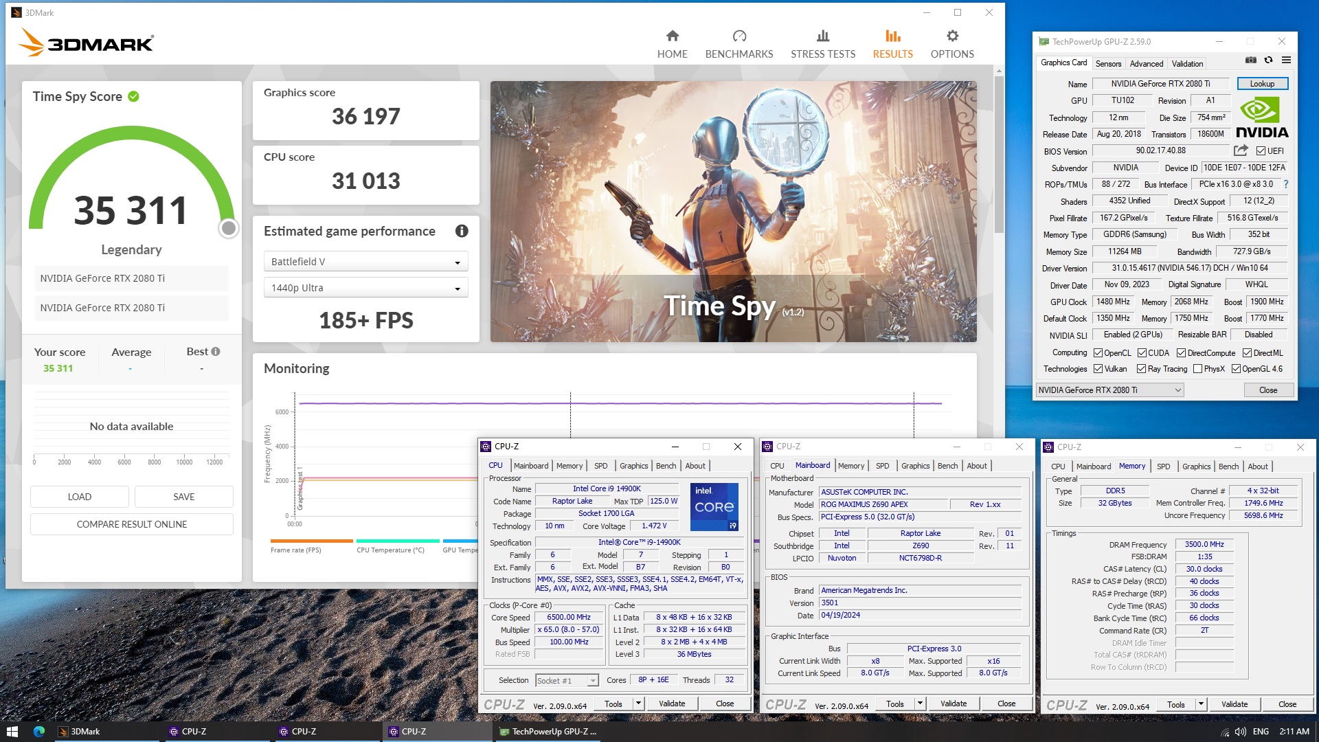This screenshot has width=1319, height=742.
Task: Click the LOAD button in 3DMark
Action: (x=80, y=497)
